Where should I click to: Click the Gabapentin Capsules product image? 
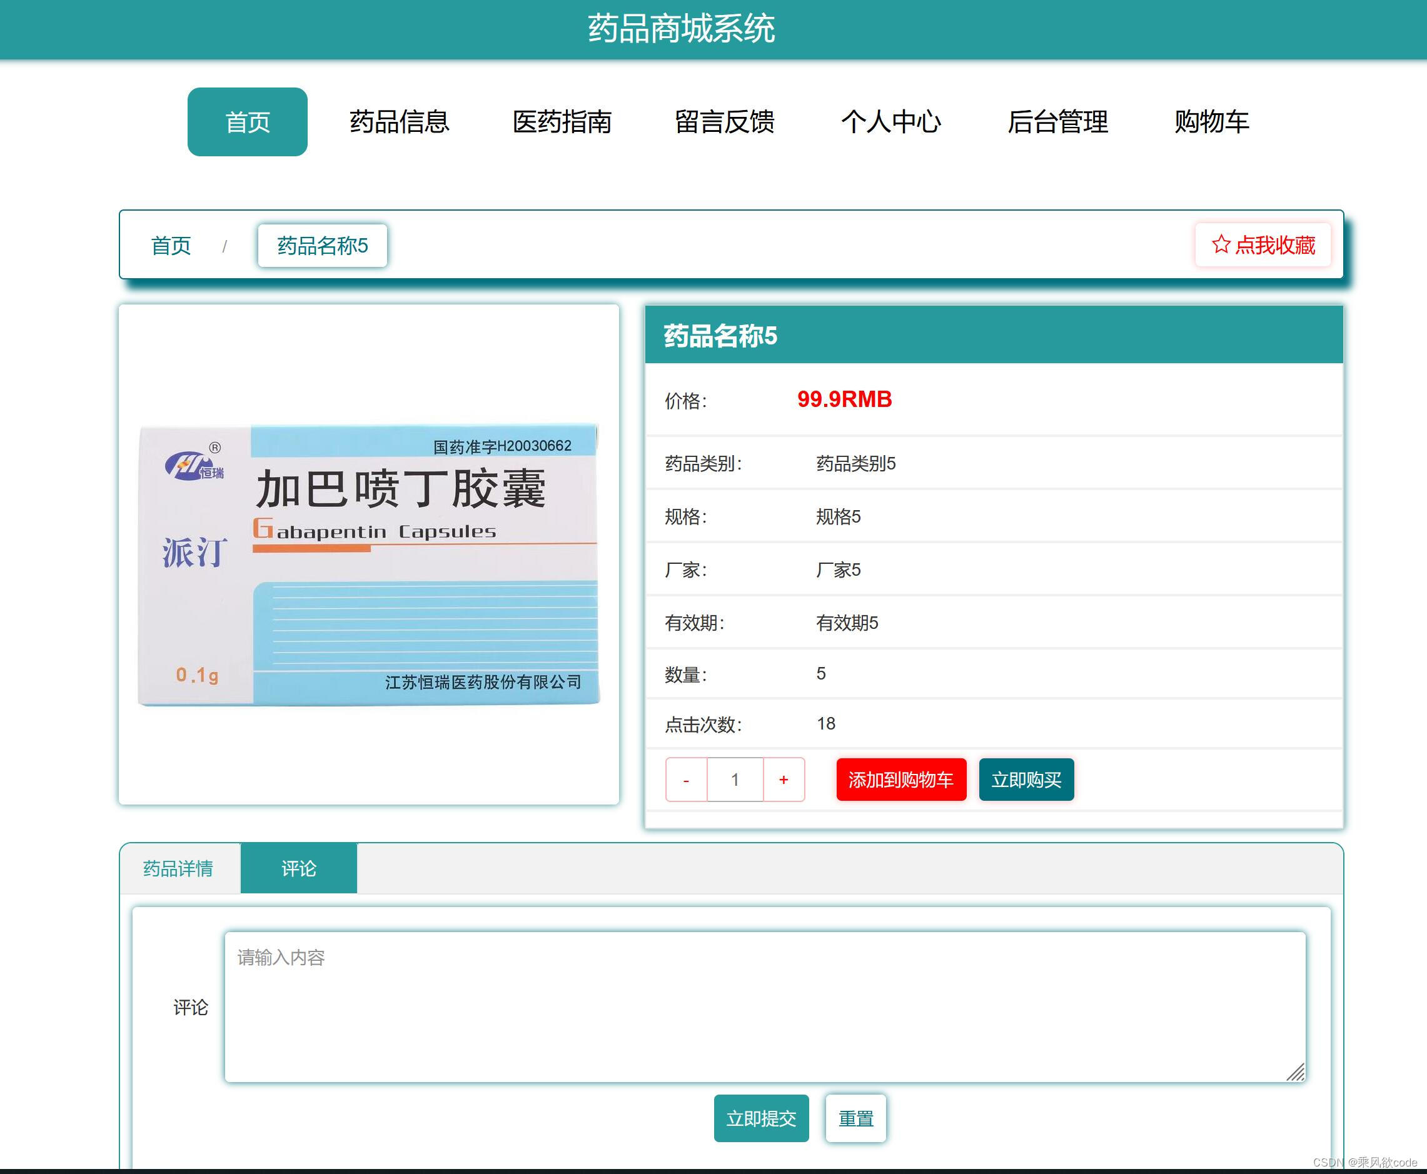point(368,561)
